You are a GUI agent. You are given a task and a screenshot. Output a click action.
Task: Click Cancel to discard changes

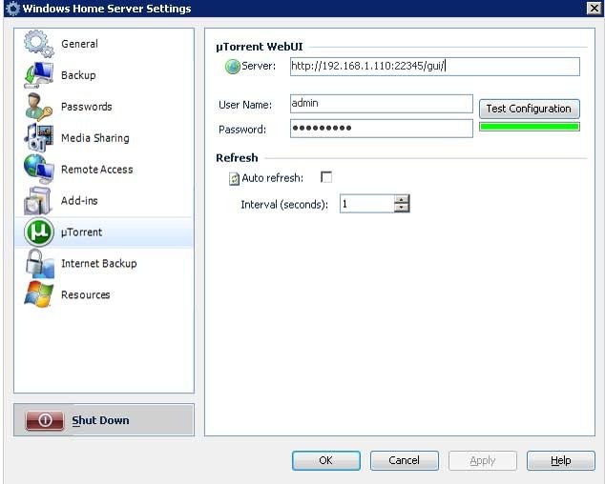pyautogui.click(x=405, y=460)
